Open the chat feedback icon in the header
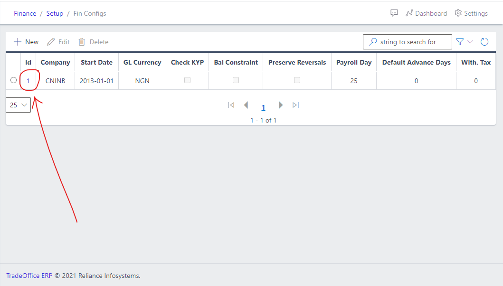Viewport: 503px width, 286px height. (x=394, y=13)
